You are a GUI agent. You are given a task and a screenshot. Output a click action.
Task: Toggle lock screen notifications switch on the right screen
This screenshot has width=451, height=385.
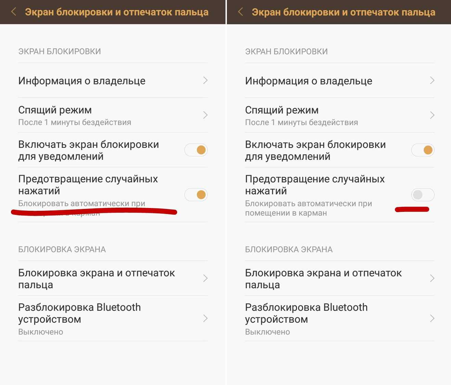click(423, 150)
